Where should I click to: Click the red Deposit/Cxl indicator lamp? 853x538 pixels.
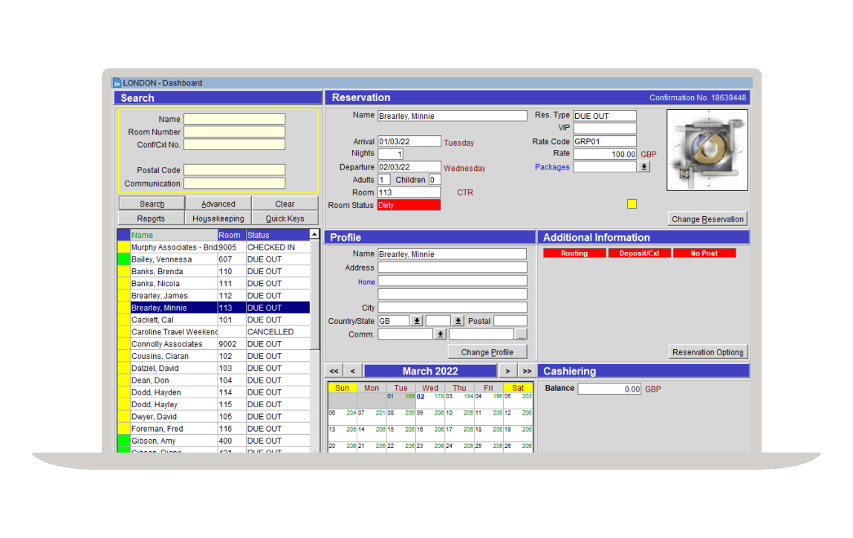639,253
